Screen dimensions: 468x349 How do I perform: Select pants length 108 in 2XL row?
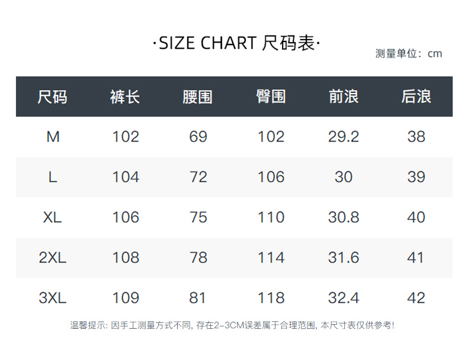click(x=126, y=258)
